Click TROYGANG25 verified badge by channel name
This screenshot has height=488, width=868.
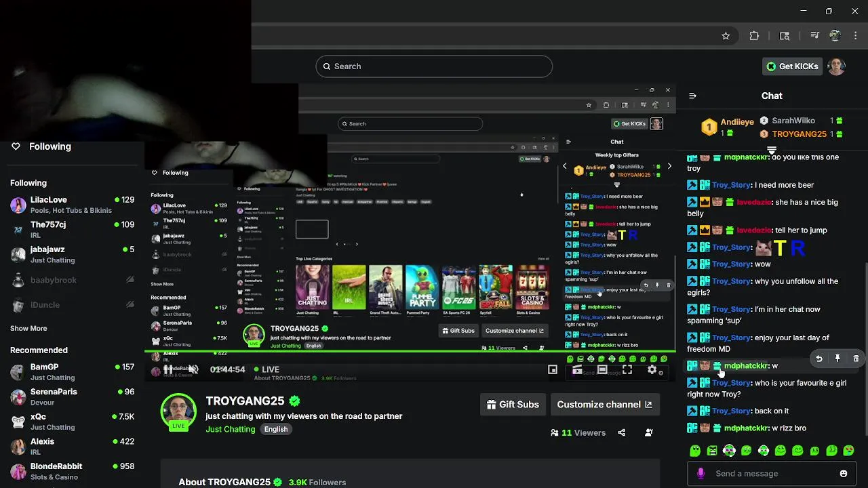coord(294,401)
